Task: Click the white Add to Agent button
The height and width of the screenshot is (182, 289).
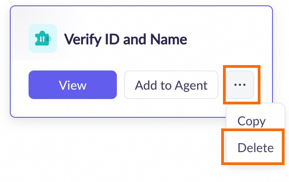Action: point(171,85)
